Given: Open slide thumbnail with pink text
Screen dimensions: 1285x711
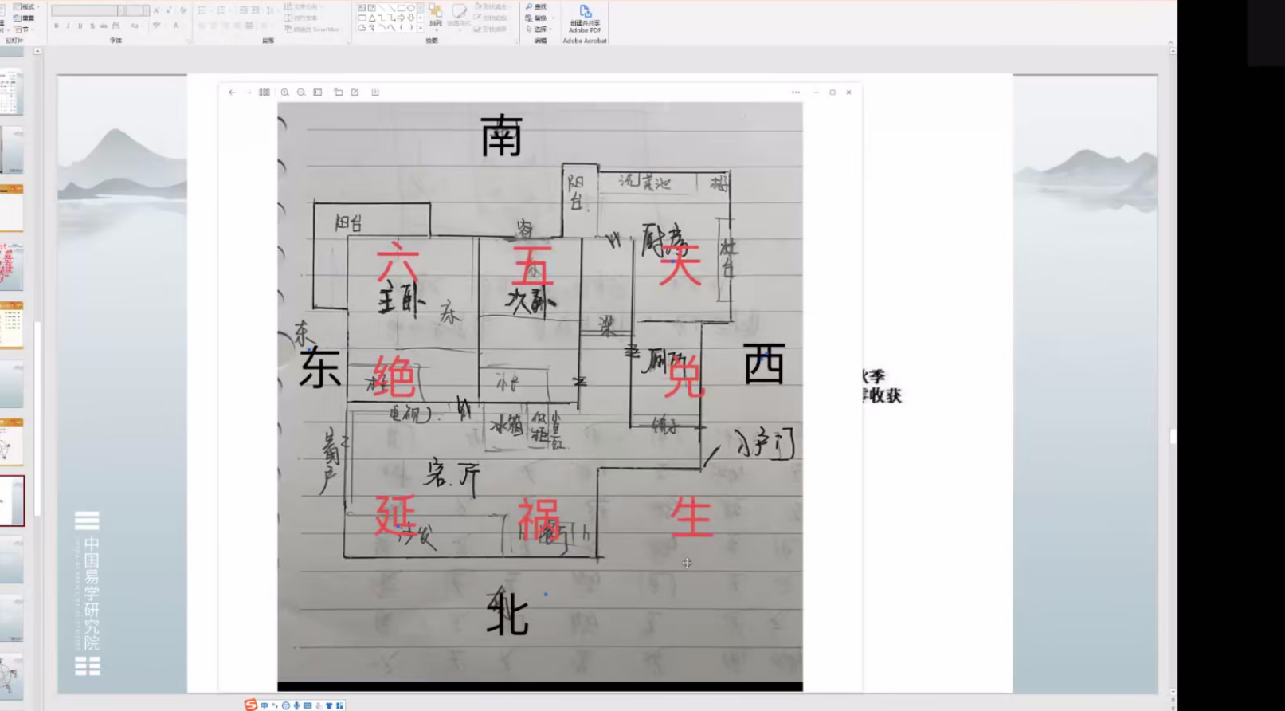Looking at the screenshot, I should tap(11, 266).
